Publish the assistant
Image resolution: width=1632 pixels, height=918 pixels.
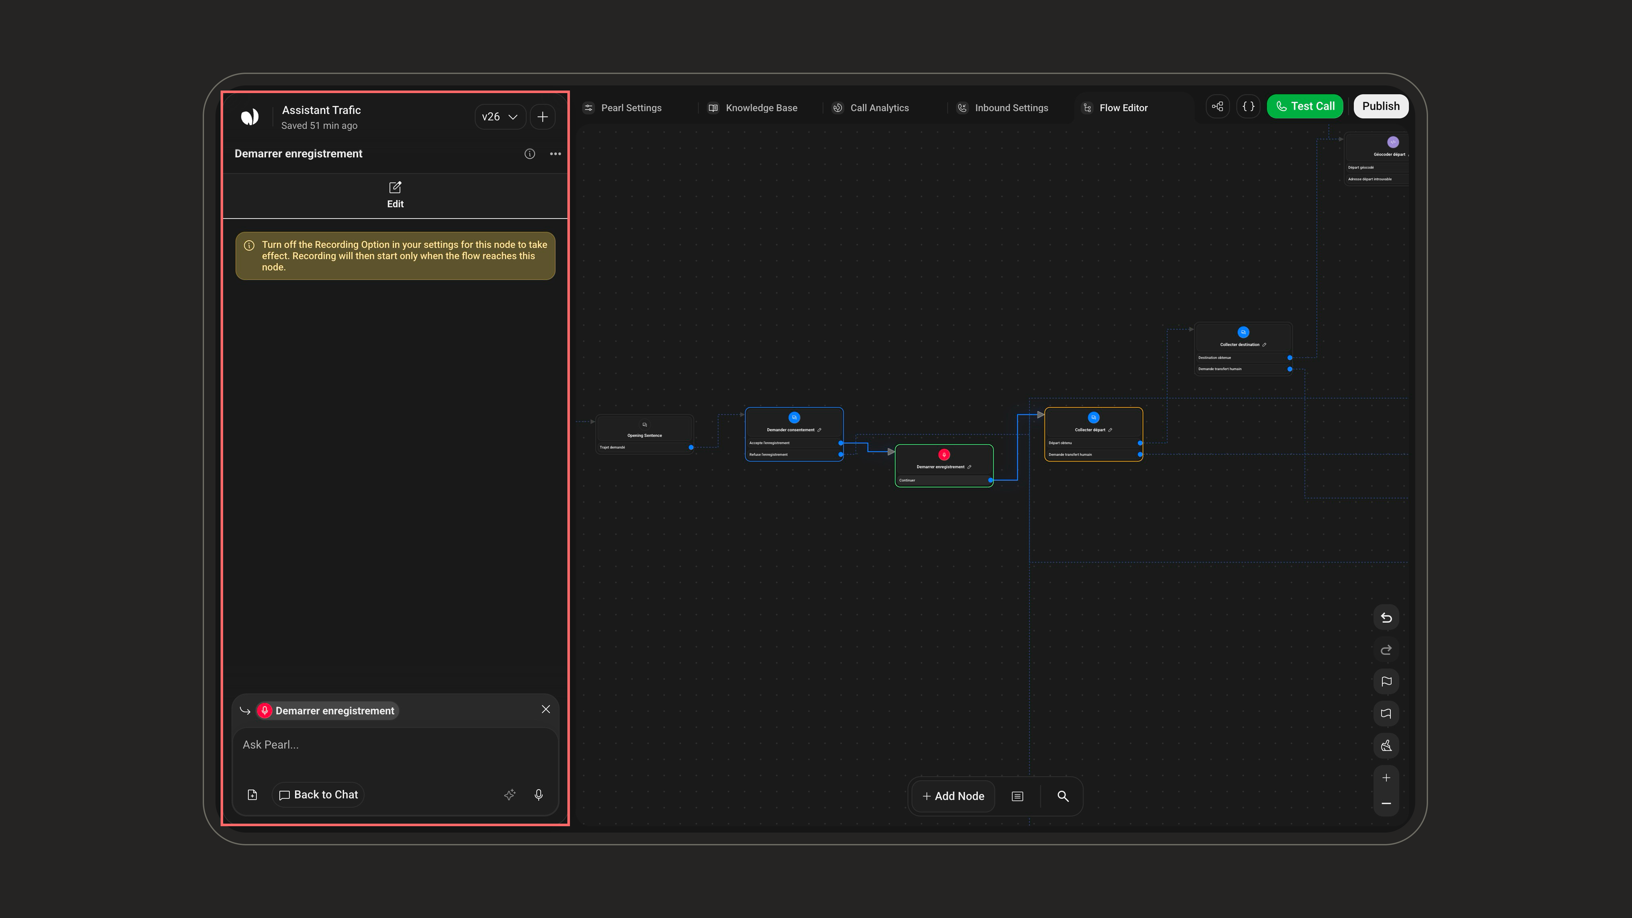[x=1381, y=106]
